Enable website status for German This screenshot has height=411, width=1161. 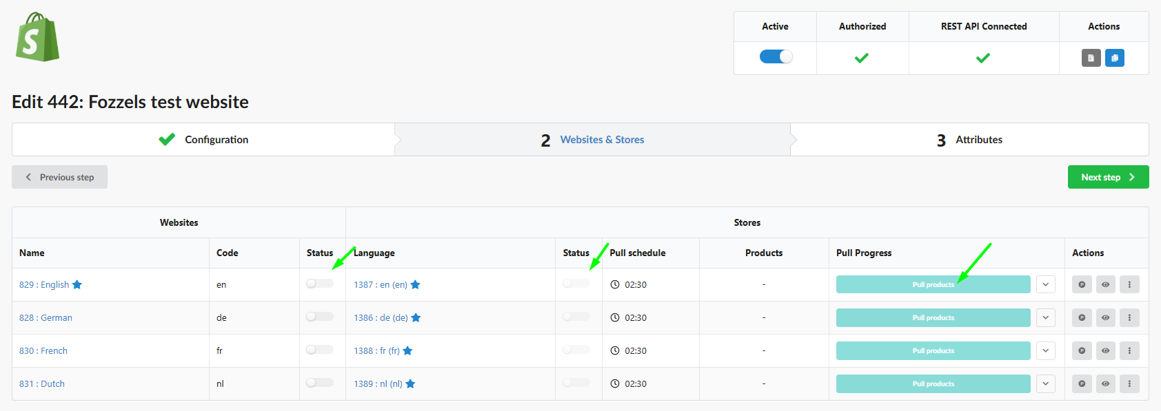tap(320, 317)
